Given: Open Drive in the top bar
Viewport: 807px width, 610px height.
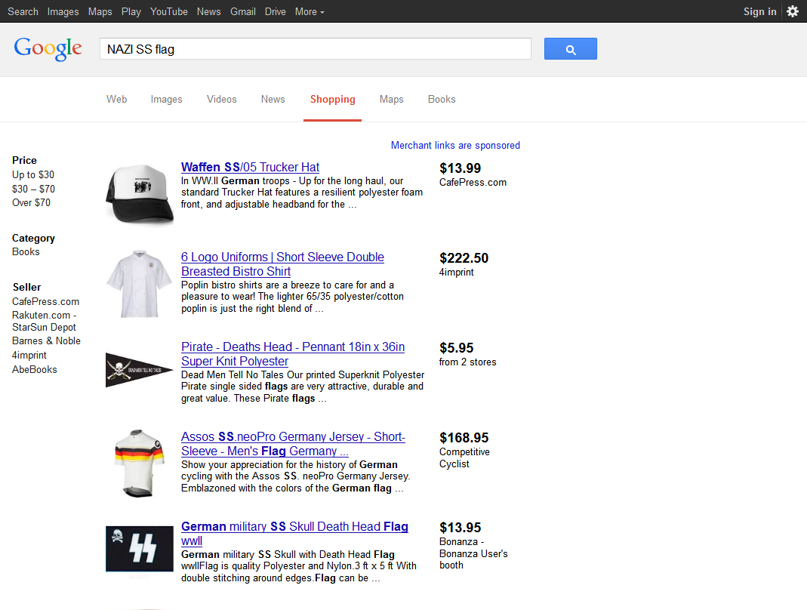Looking at the screenshot, I should tap(276, 11).
